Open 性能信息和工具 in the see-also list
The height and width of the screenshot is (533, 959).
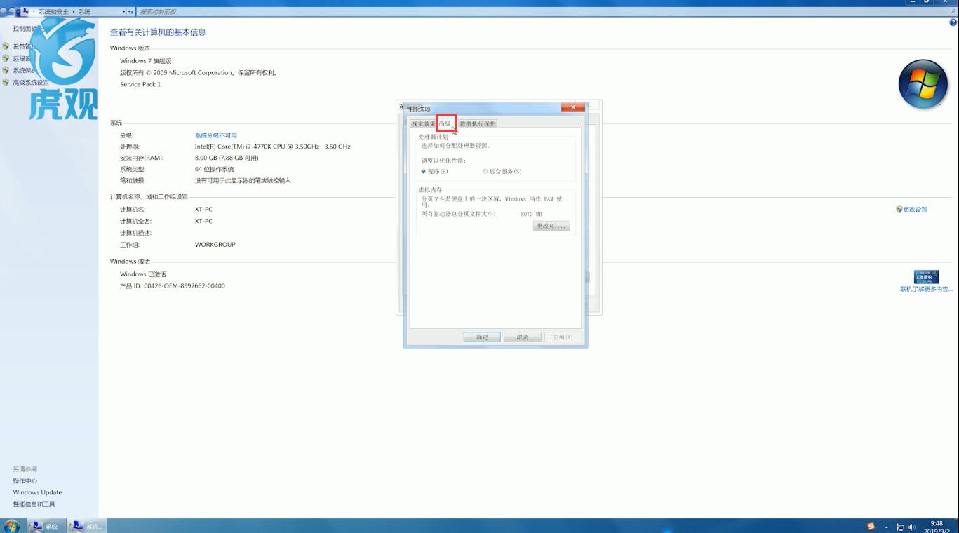pyautogui.click(x=34, y=504)
